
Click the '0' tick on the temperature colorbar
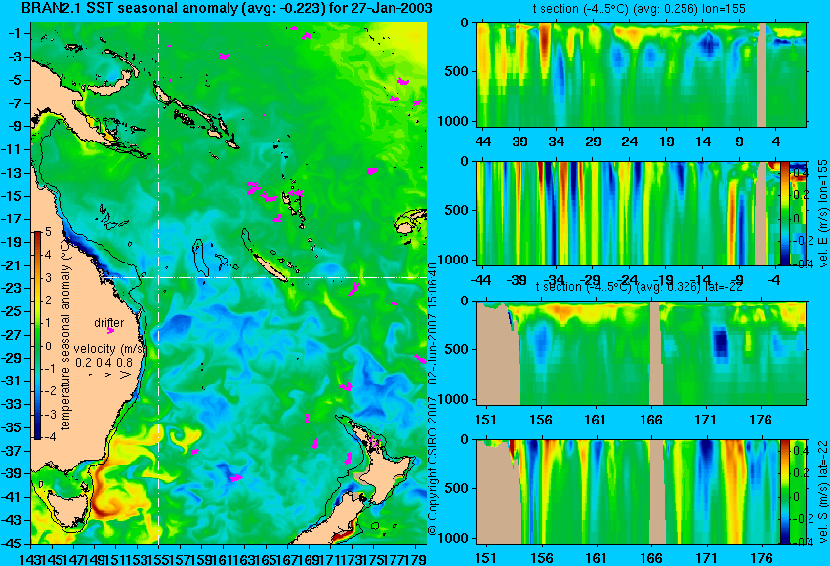coord(48,346)
